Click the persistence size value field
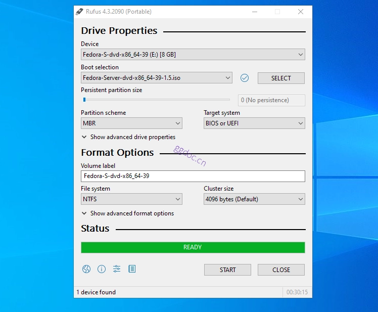This screenshot has height=312, width=378. [271, 100]
